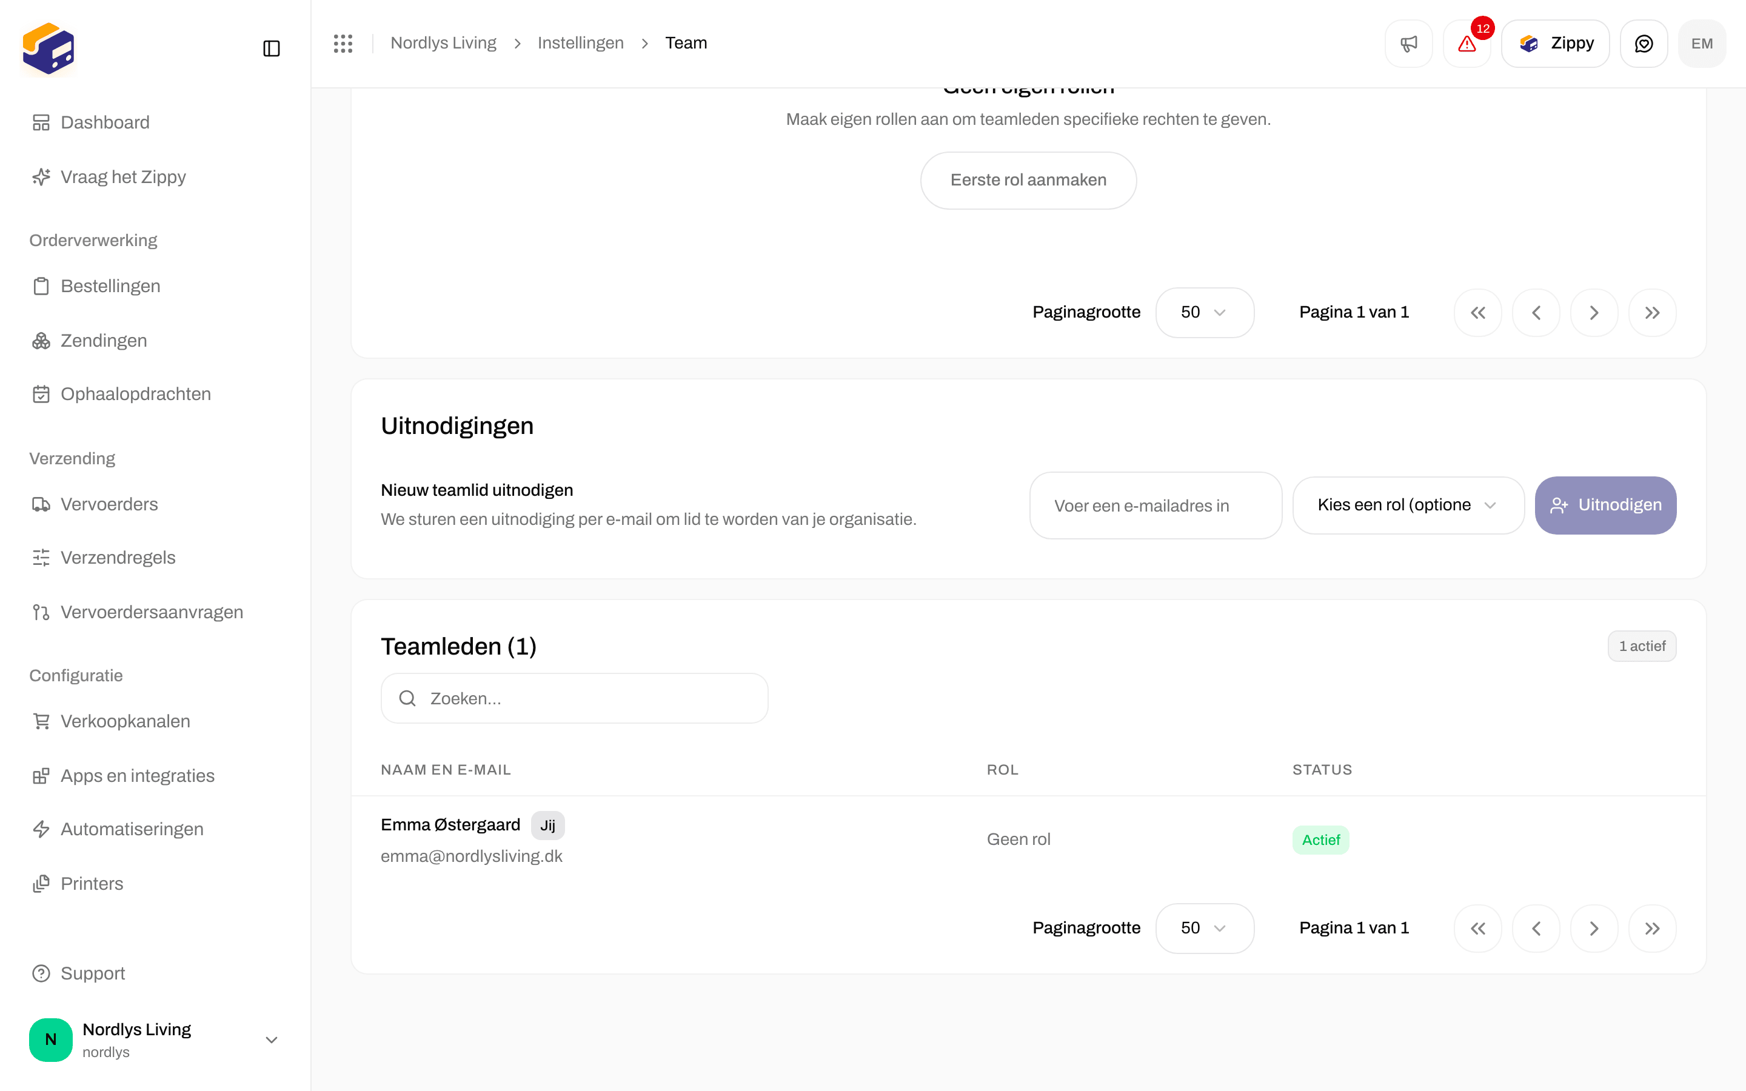
Task: Expand the Nordlys Living organisation switcher
Action: point(155,1039)
